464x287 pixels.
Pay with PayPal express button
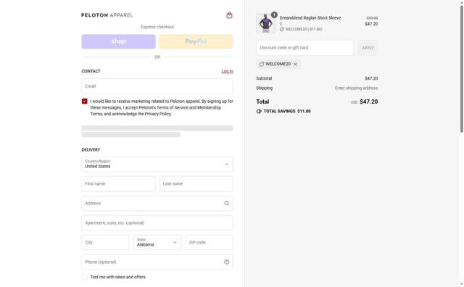[196, 41]
